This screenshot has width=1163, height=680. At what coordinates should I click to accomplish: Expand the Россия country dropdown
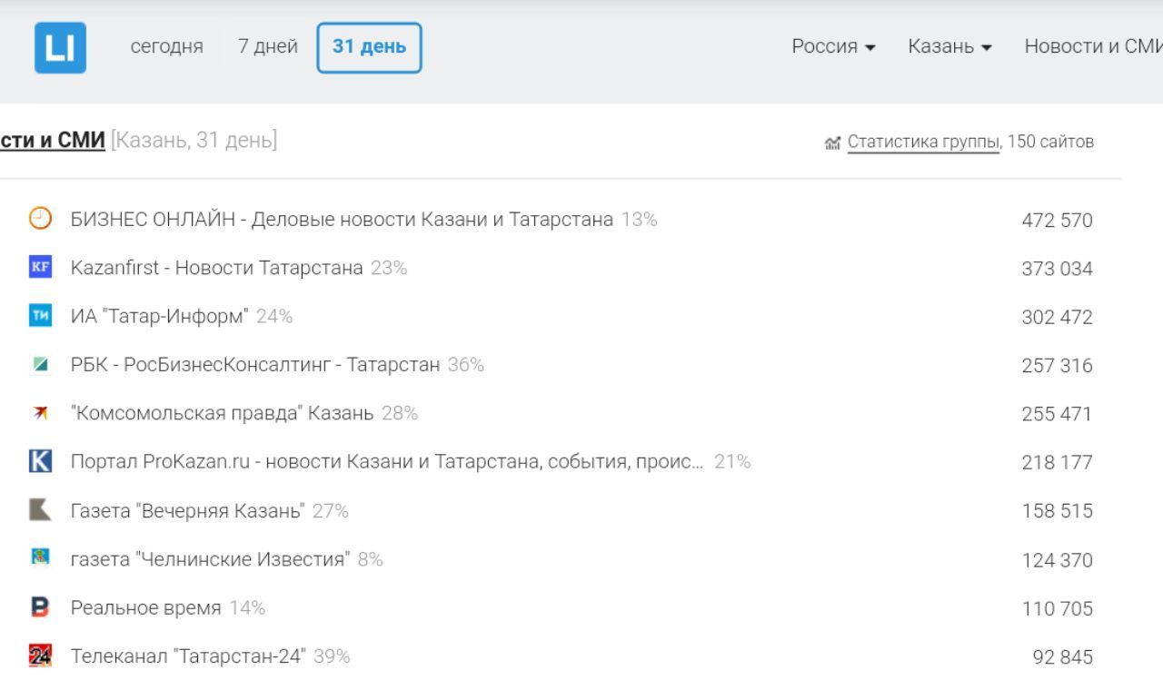(x=833, y=46)
